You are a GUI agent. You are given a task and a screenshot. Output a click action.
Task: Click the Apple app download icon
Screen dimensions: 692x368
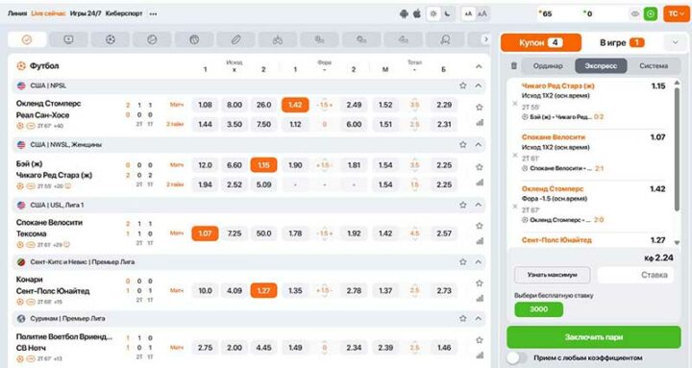click(417, 13)
